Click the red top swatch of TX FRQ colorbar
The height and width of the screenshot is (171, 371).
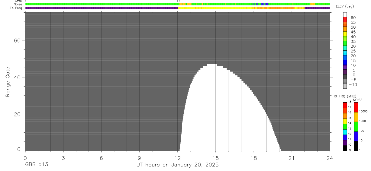click(x=345, y=105)
